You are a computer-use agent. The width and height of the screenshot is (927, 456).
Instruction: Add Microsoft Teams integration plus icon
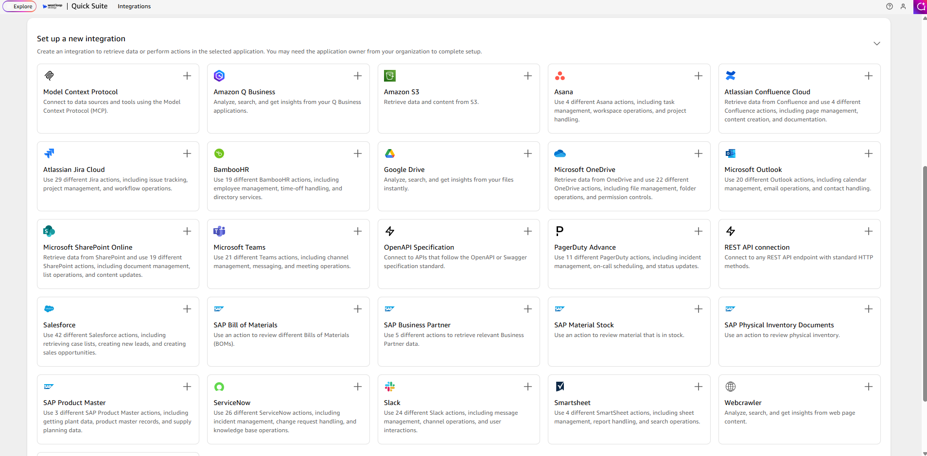pyautogui.click(x=358, y=231)
